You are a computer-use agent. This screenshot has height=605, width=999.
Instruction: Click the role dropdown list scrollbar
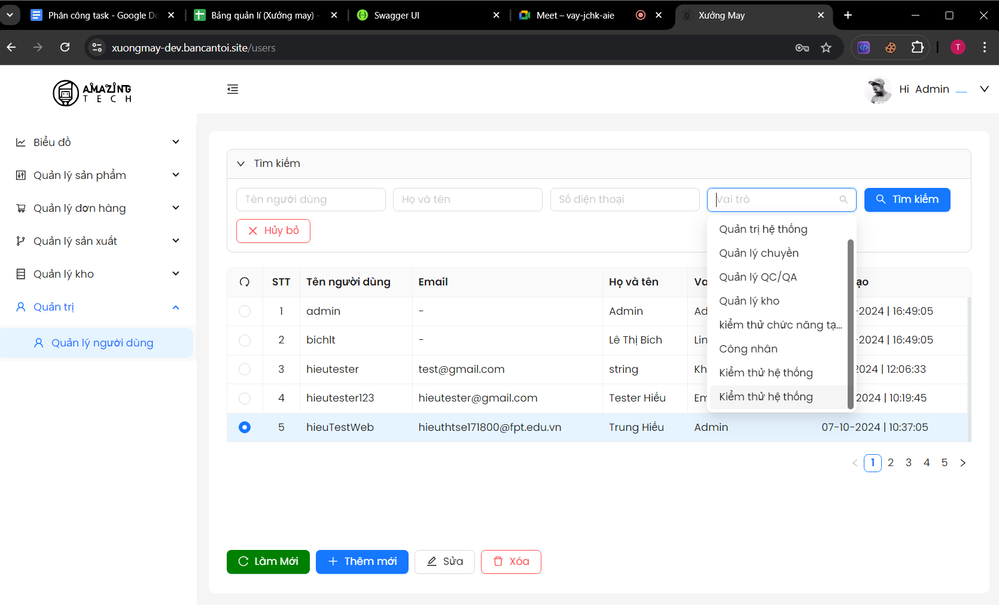(x=850, y=323)
